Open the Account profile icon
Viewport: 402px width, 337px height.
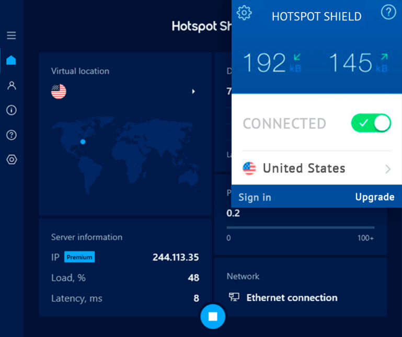[12, 85]
